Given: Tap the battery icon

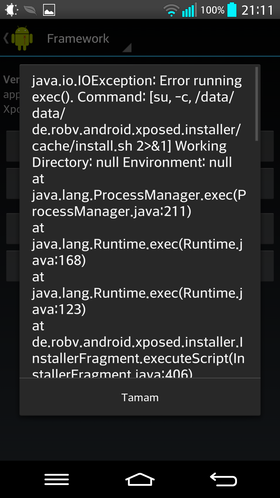Looking at the screenshot, I should pos(232,10).
